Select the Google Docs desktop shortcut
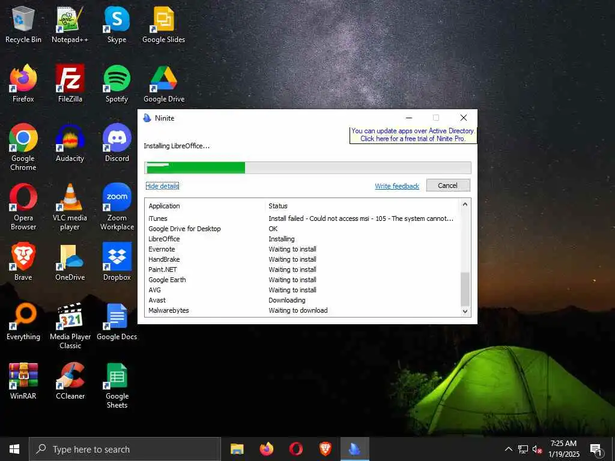 [117, 322]
